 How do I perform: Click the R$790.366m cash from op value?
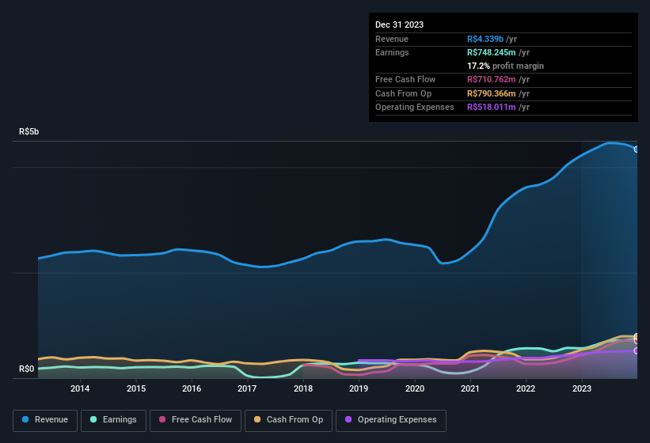point(491,93)
